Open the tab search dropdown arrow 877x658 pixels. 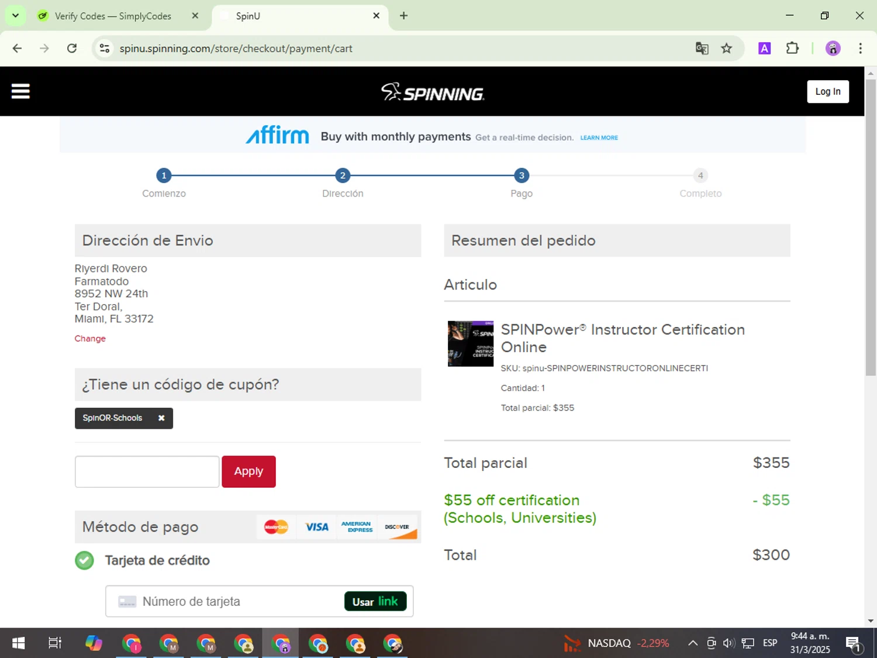pos(15,16)
